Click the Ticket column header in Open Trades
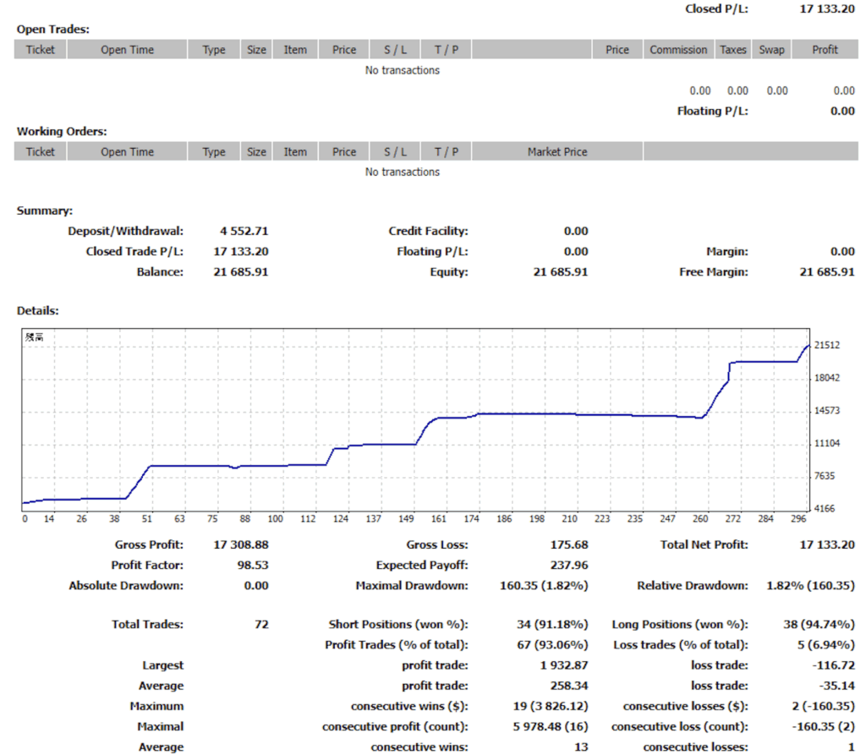 click(40, 50)
